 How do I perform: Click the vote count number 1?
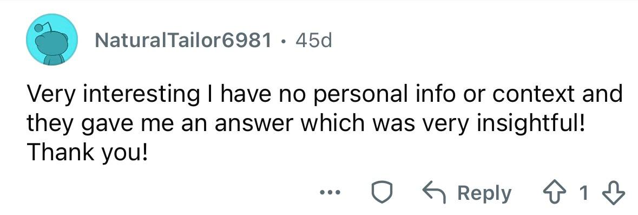[x=583, y=193]
